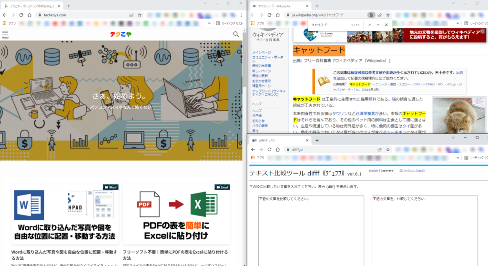Reload the Wikipedia page
The height and width of the screenshot is (266, 488).
[269, 15]
